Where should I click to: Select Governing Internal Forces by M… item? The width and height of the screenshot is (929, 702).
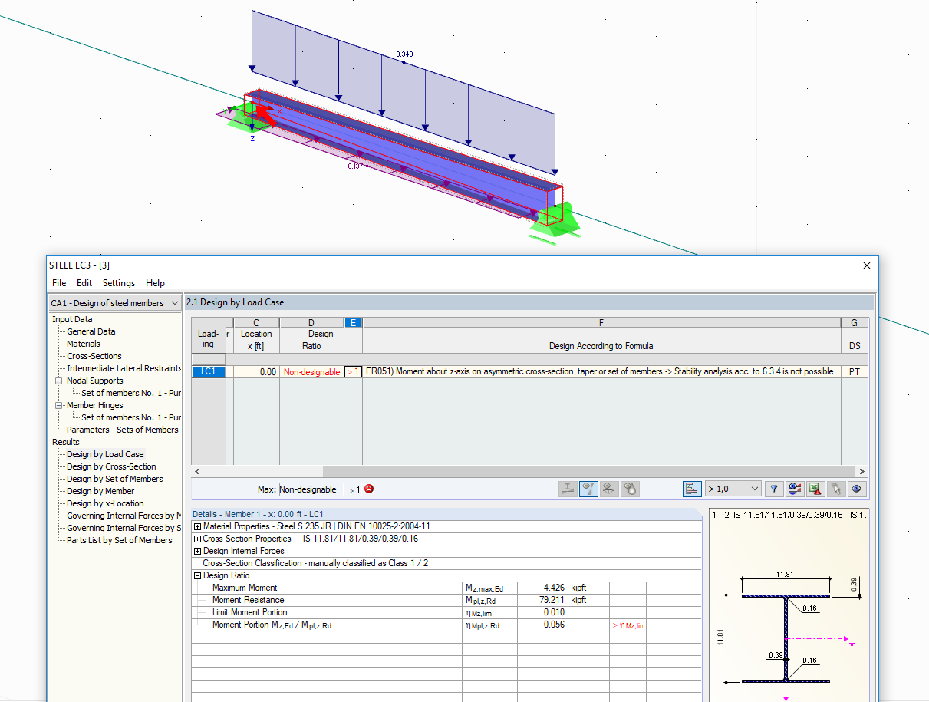coord(124,516)
